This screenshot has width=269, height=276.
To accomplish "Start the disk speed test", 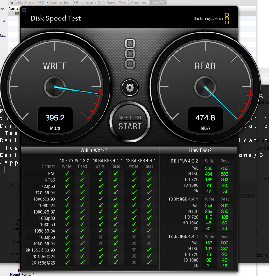I will coord(130,122).
